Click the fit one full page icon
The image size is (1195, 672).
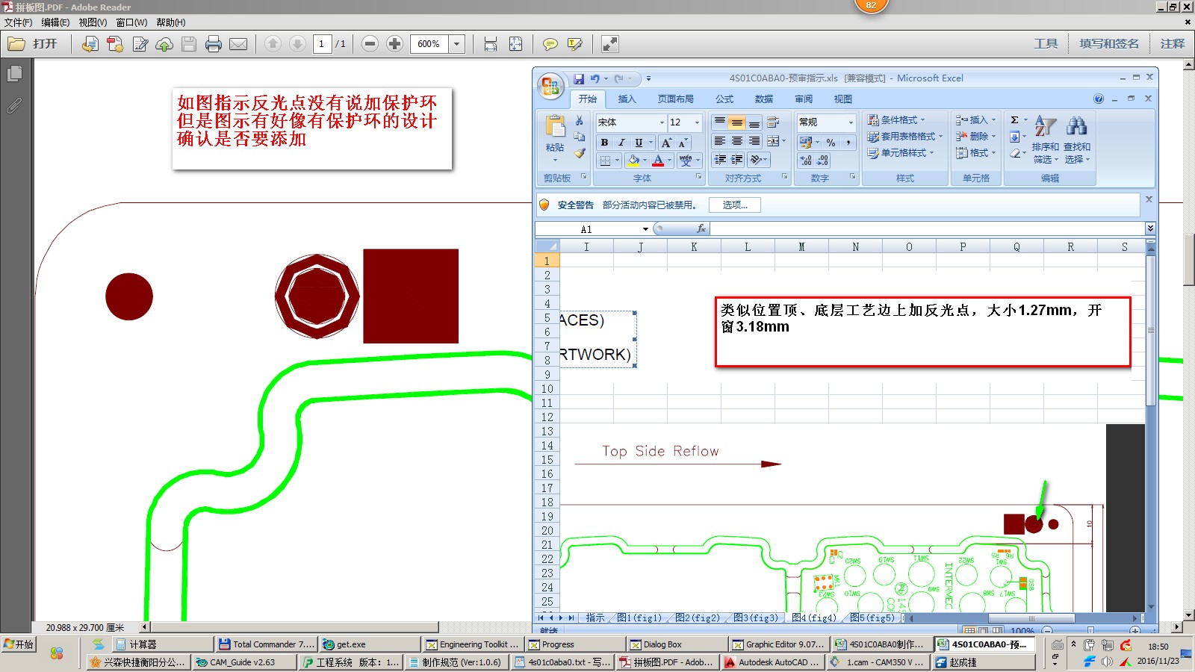click(515, 44)
